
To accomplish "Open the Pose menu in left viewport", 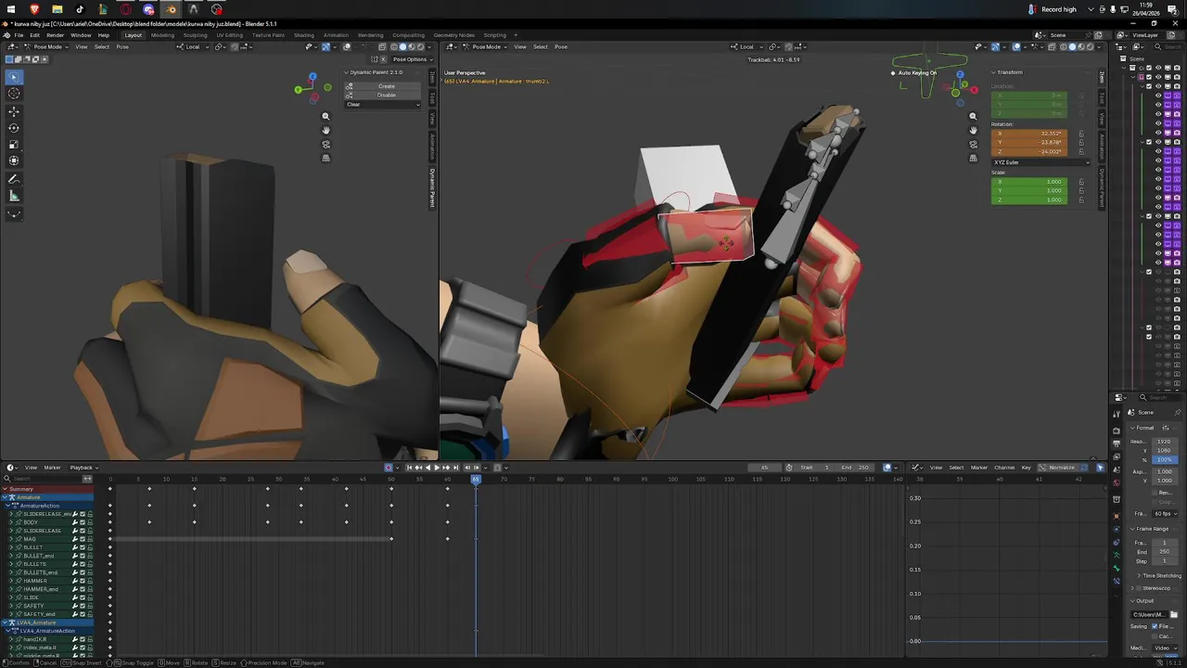I will pyautogui.click(x=122, y=46).
